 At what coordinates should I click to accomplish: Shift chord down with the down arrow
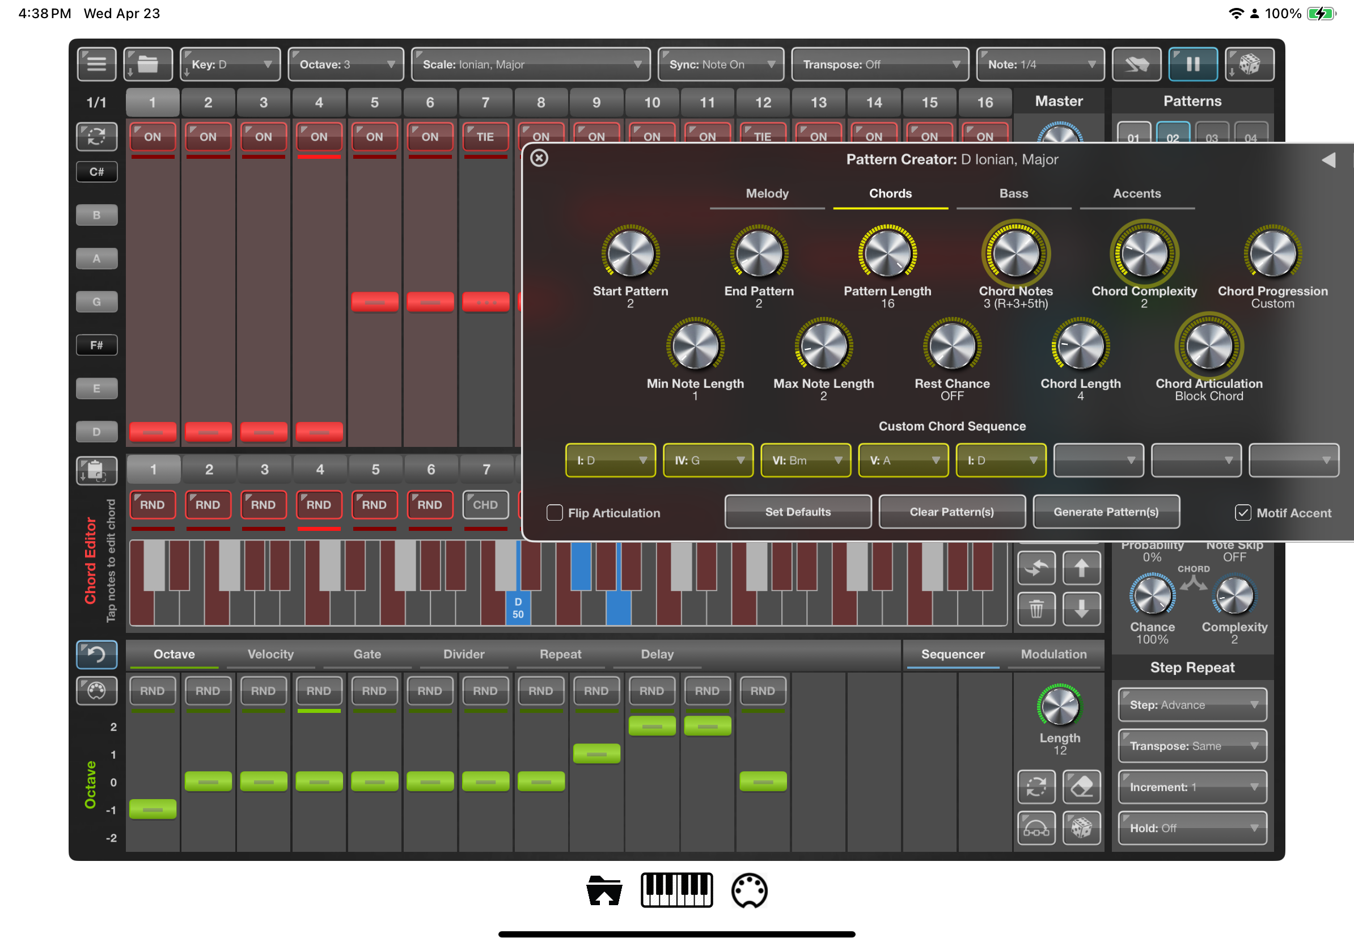pyautogui.click(x=1081, y=609)
